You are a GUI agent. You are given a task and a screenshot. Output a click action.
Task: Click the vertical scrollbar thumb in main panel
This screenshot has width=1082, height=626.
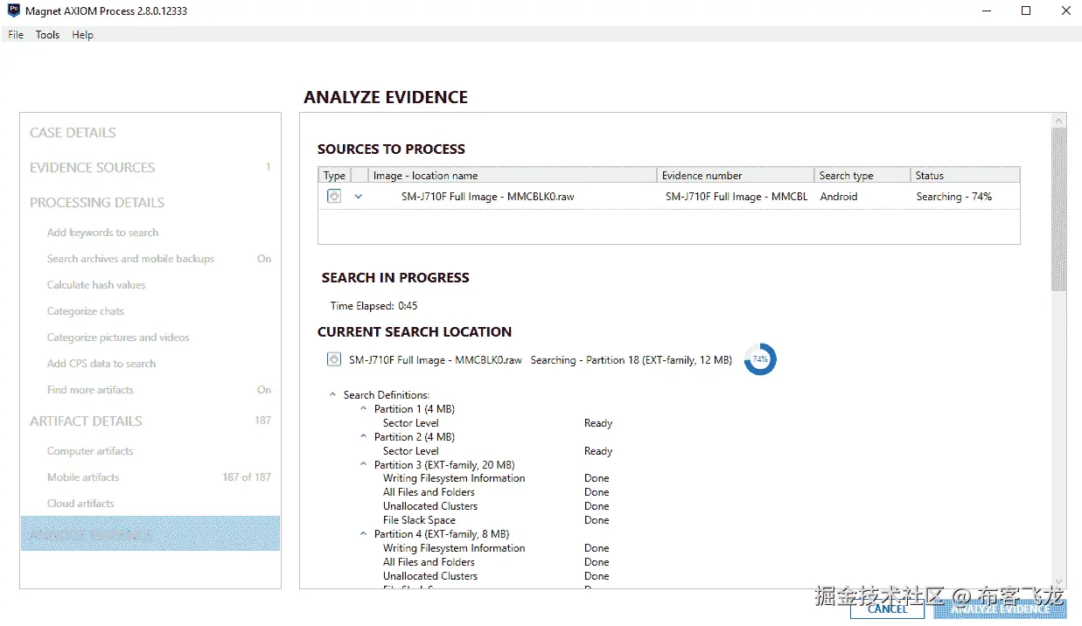(1058, 209)
